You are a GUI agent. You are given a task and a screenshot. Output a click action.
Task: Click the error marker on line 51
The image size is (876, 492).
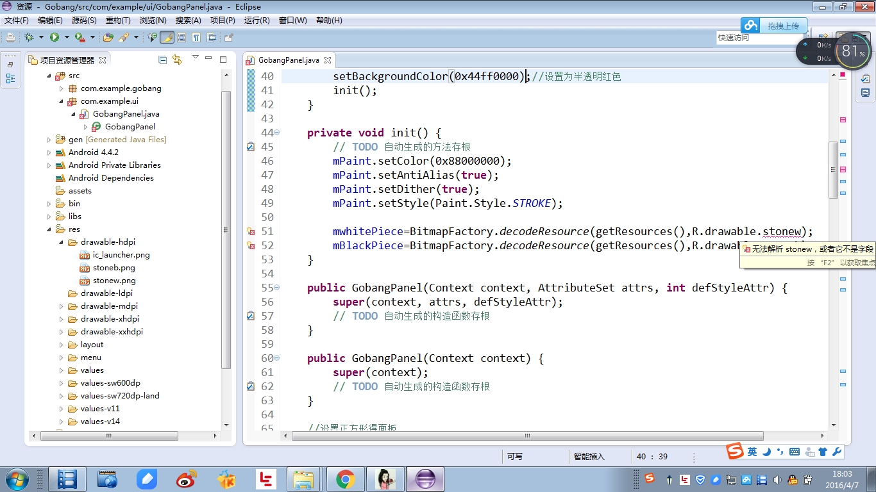coord(251,231)
